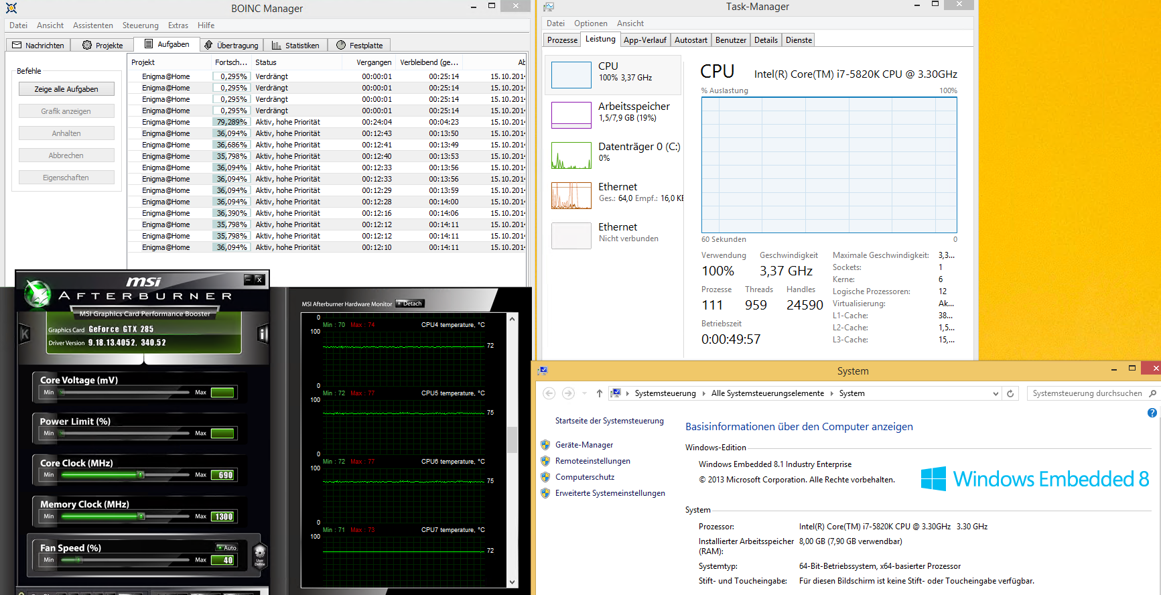This screenshot has width=1161, height=595.
Task: Detach the Afterburner Hardware Monitor
Action: tap(410, 304)
